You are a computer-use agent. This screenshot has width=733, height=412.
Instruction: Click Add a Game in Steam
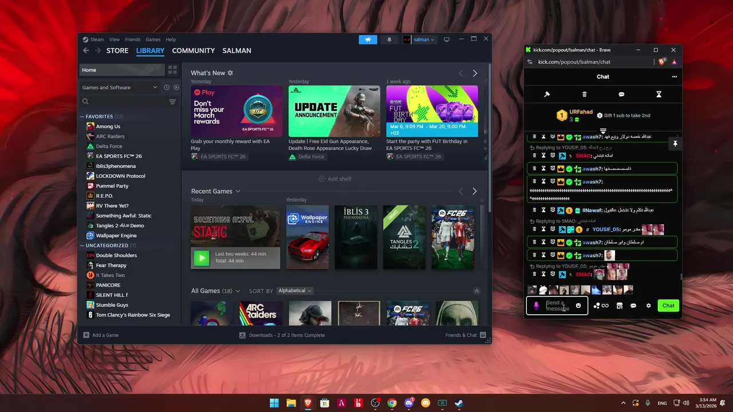click(x=101, y=335)
